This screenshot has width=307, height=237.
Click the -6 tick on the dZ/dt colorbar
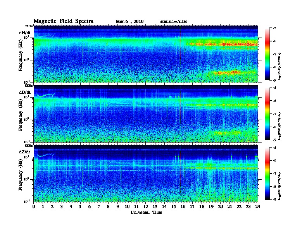click(x=274, y=161)
